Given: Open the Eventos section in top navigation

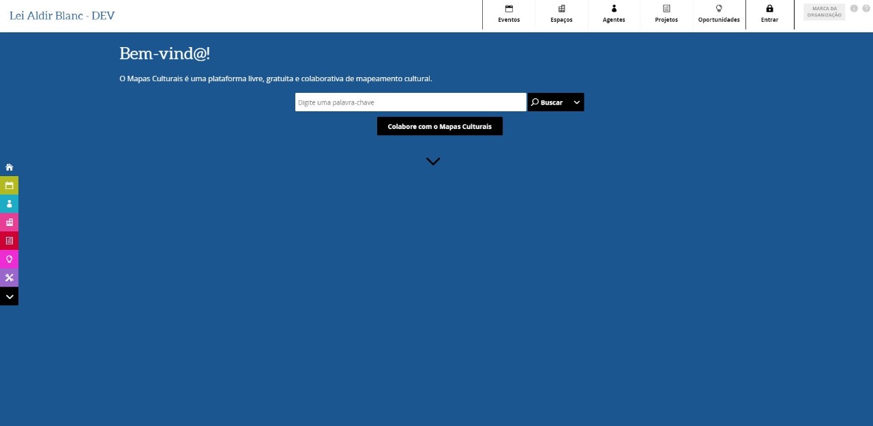Looking at the screenshot, I should pyautogui.click(x=509, y=14).
